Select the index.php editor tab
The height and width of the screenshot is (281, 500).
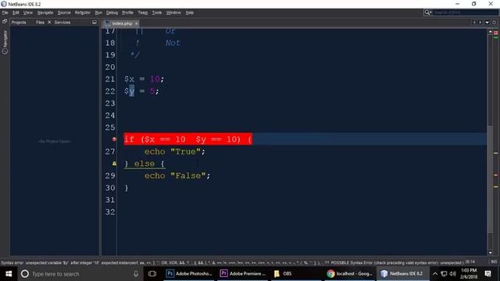[x=122, y=23]
